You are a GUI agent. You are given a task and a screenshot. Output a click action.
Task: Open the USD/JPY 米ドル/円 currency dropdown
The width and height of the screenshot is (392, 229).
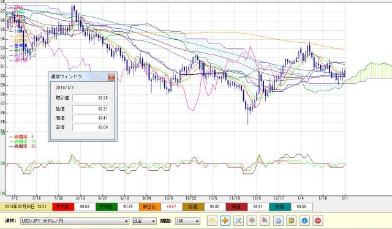[75, 221]
